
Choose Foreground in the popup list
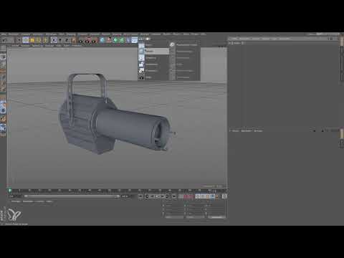point(151,64)
